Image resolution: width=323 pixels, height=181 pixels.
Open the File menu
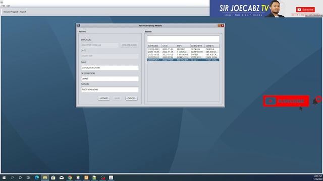pyautogui.click(x=3, y=6)
